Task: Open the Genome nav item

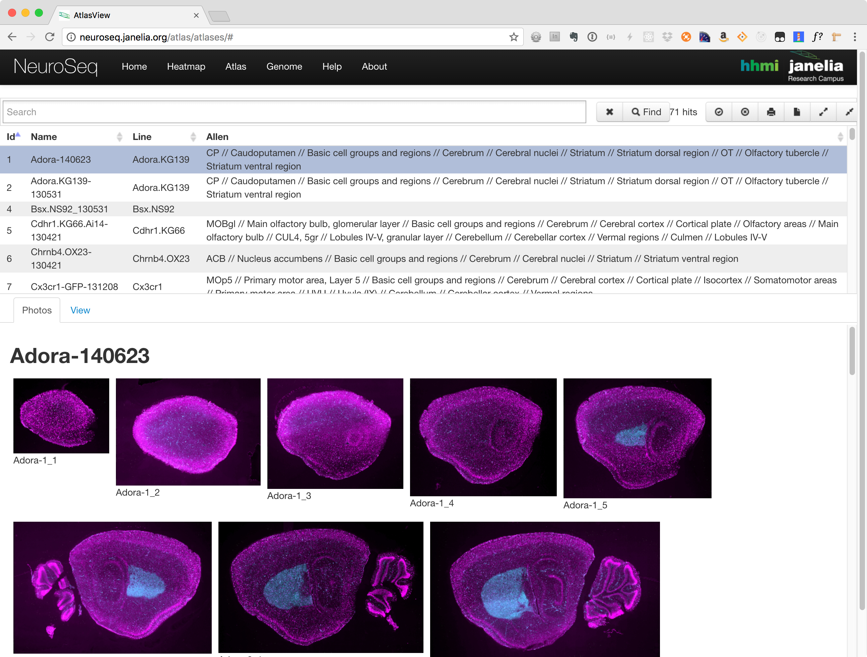Action: [284, 67]
